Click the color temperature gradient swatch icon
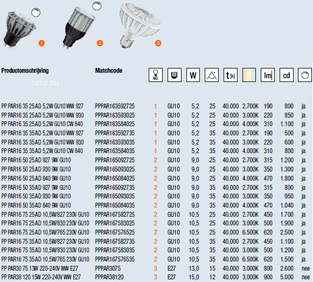This screenshot has height=282, width=313. click(249, 75)
